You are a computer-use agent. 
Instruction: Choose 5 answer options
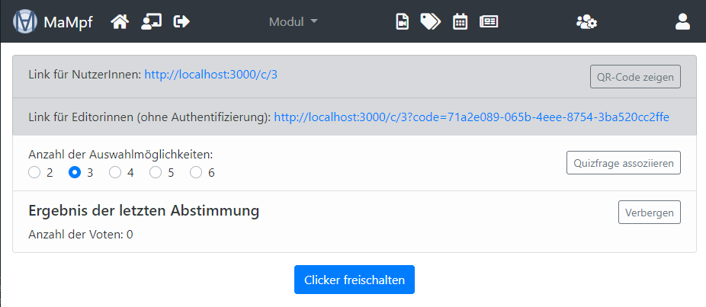tap(156, 173)
